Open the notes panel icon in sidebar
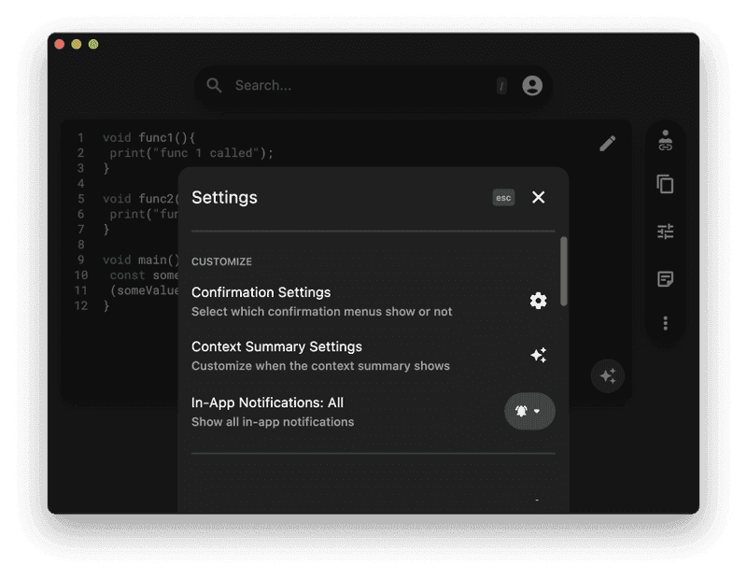Screen dimensions: 747x577 pos(665,276)
